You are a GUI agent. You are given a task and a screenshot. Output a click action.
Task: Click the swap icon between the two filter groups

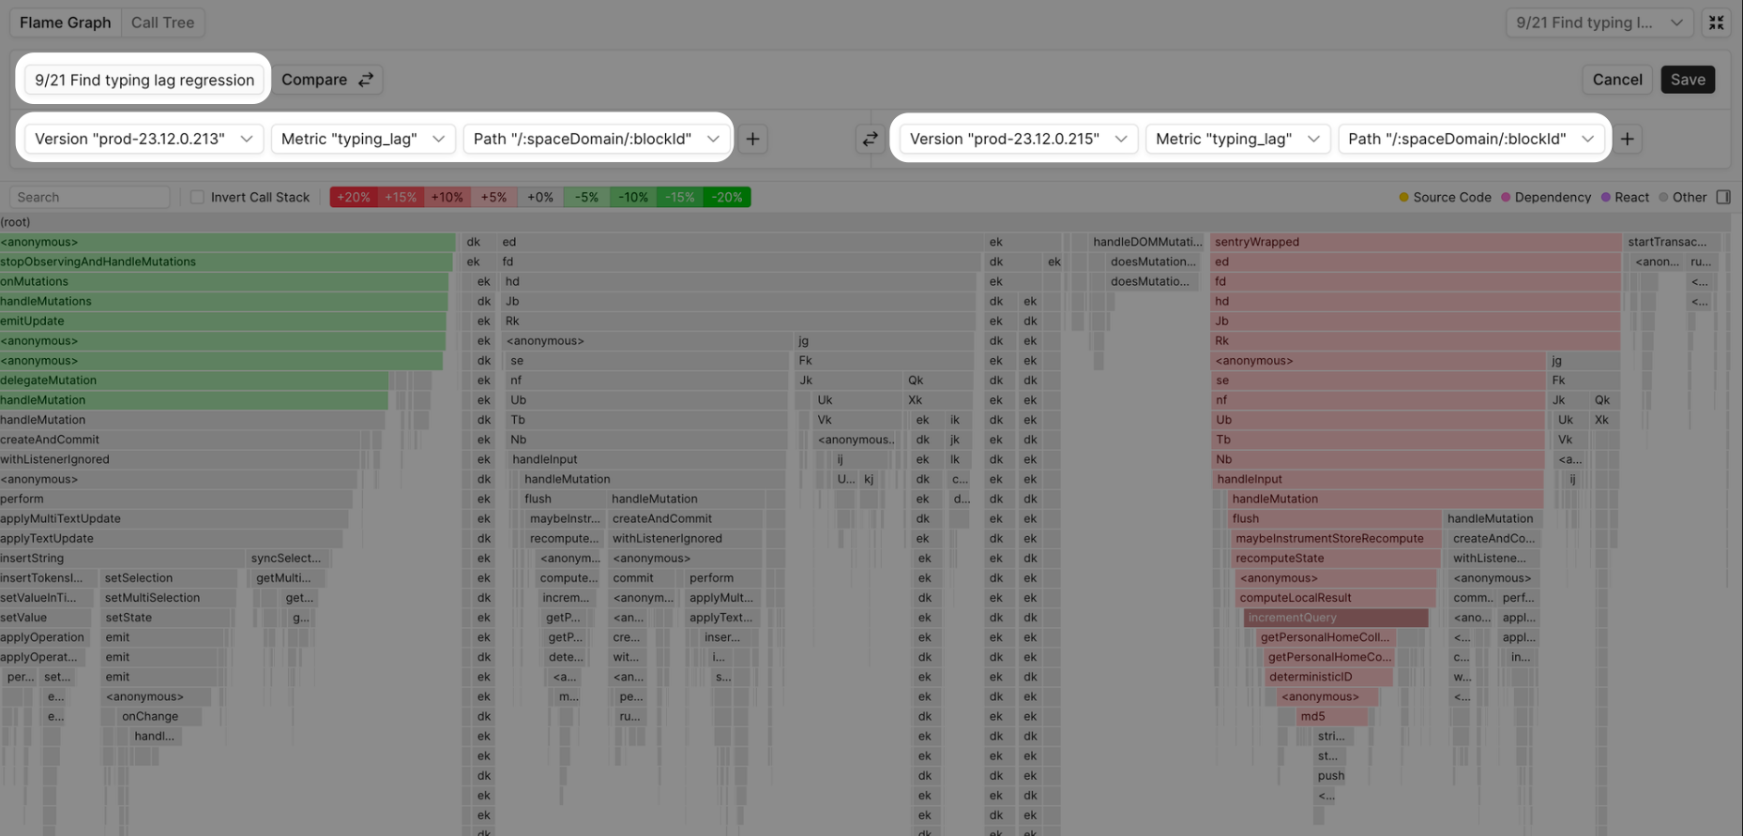[870, 139]
